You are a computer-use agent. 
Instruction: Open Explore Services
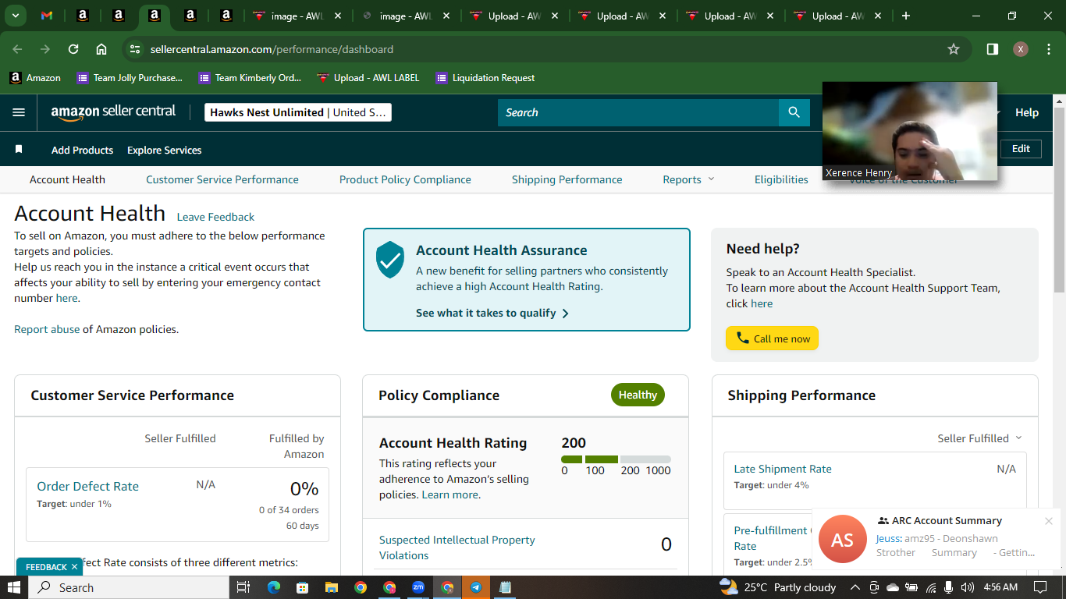165,150
